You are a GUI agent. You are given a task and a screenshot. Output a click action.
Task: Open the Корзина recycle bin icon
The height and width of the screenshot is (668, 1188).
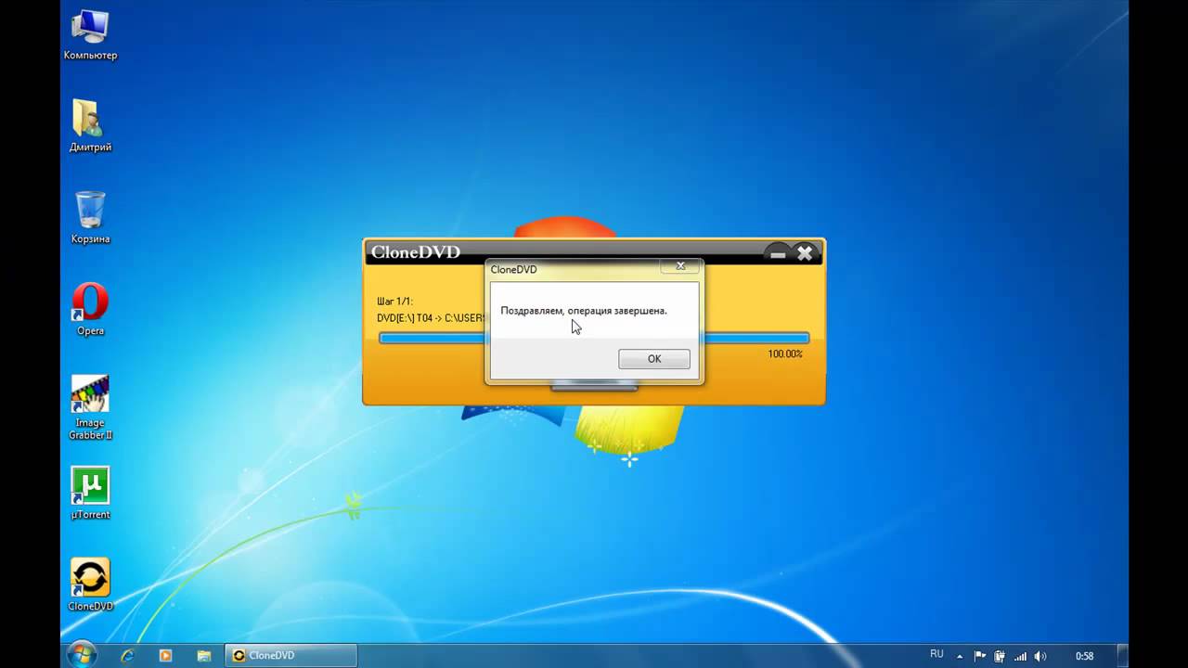90,218
